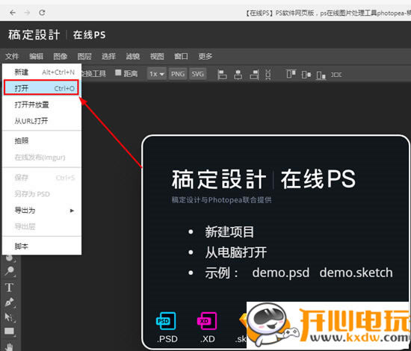Choose 导出层 menu entry
This screenshot has width=411, height=351.
42,226
